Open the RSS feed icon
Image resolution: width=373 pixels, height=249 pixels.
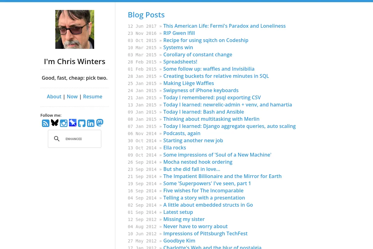tap(46, 123)
